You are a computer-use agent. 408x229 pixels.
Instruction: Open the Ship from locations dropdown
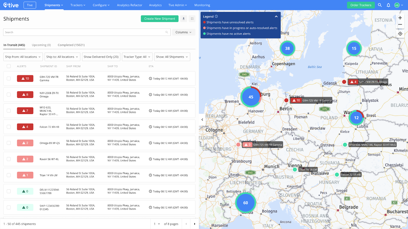pyautogui.click(x=23, y=57)
